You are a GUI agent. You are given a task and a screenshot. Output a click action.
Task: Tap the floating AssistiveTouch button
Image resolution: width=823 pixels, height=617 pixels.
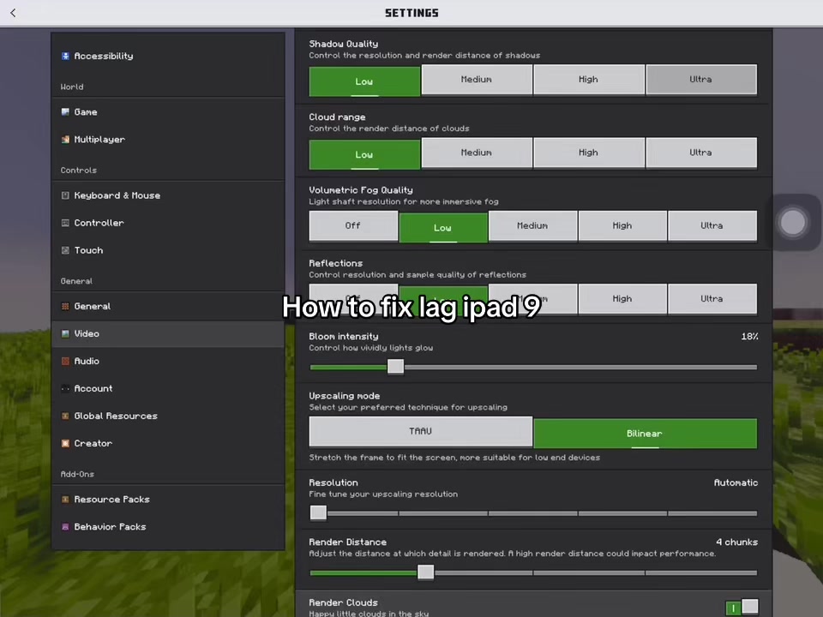point(792,223)
